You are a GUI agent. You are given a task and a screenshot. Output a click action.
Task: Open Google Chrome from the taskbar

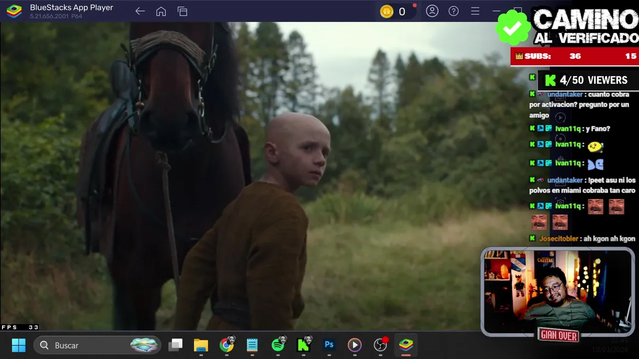(227, 345)
